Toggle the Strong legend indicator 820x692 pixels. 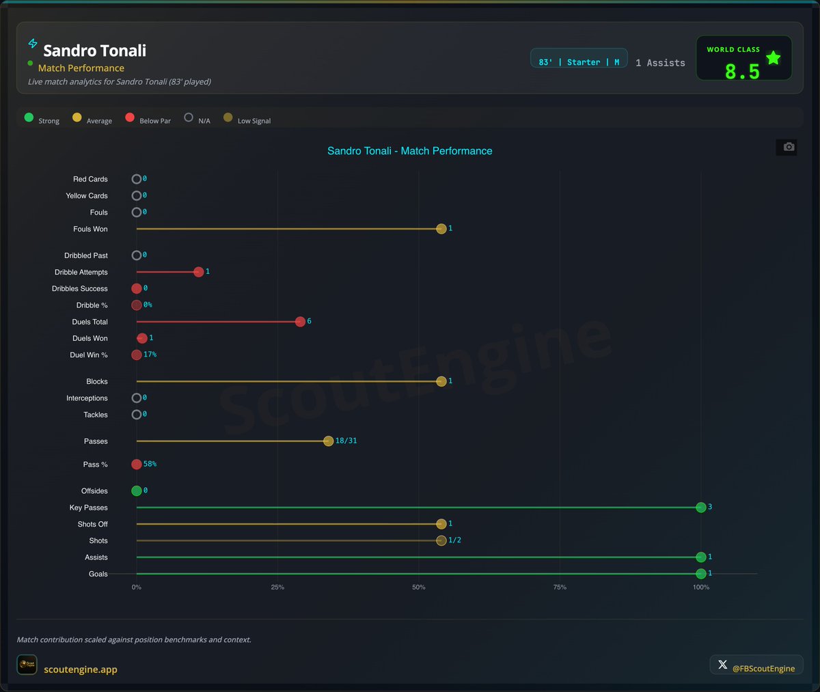[29, 117]
